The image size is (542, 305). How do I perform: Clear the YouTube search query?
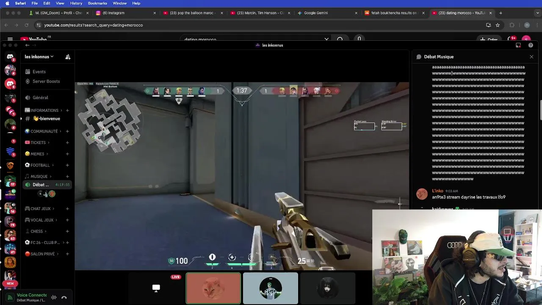point(326,39)
